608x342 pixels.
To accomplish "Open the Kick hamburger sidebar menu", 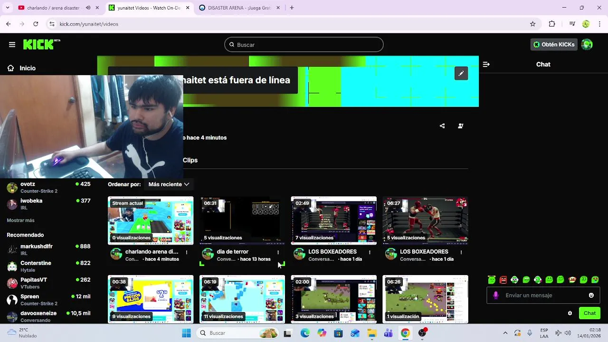I will (x=12, y=45).
